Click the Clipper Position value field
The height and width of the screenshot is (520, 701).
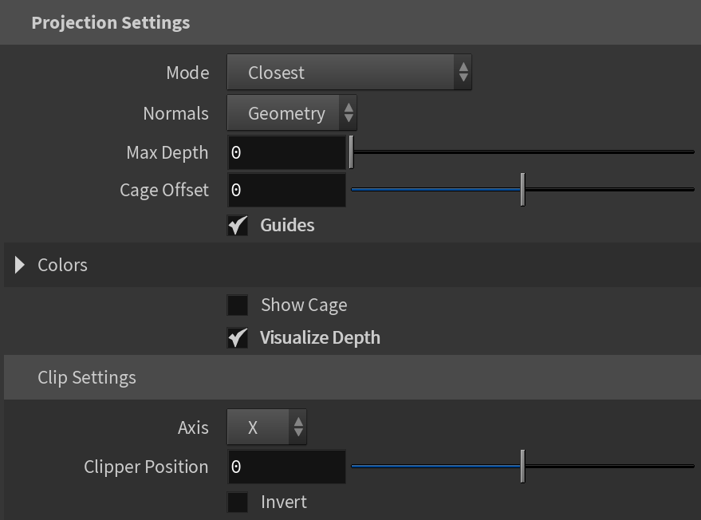click(x=286, y=467)
